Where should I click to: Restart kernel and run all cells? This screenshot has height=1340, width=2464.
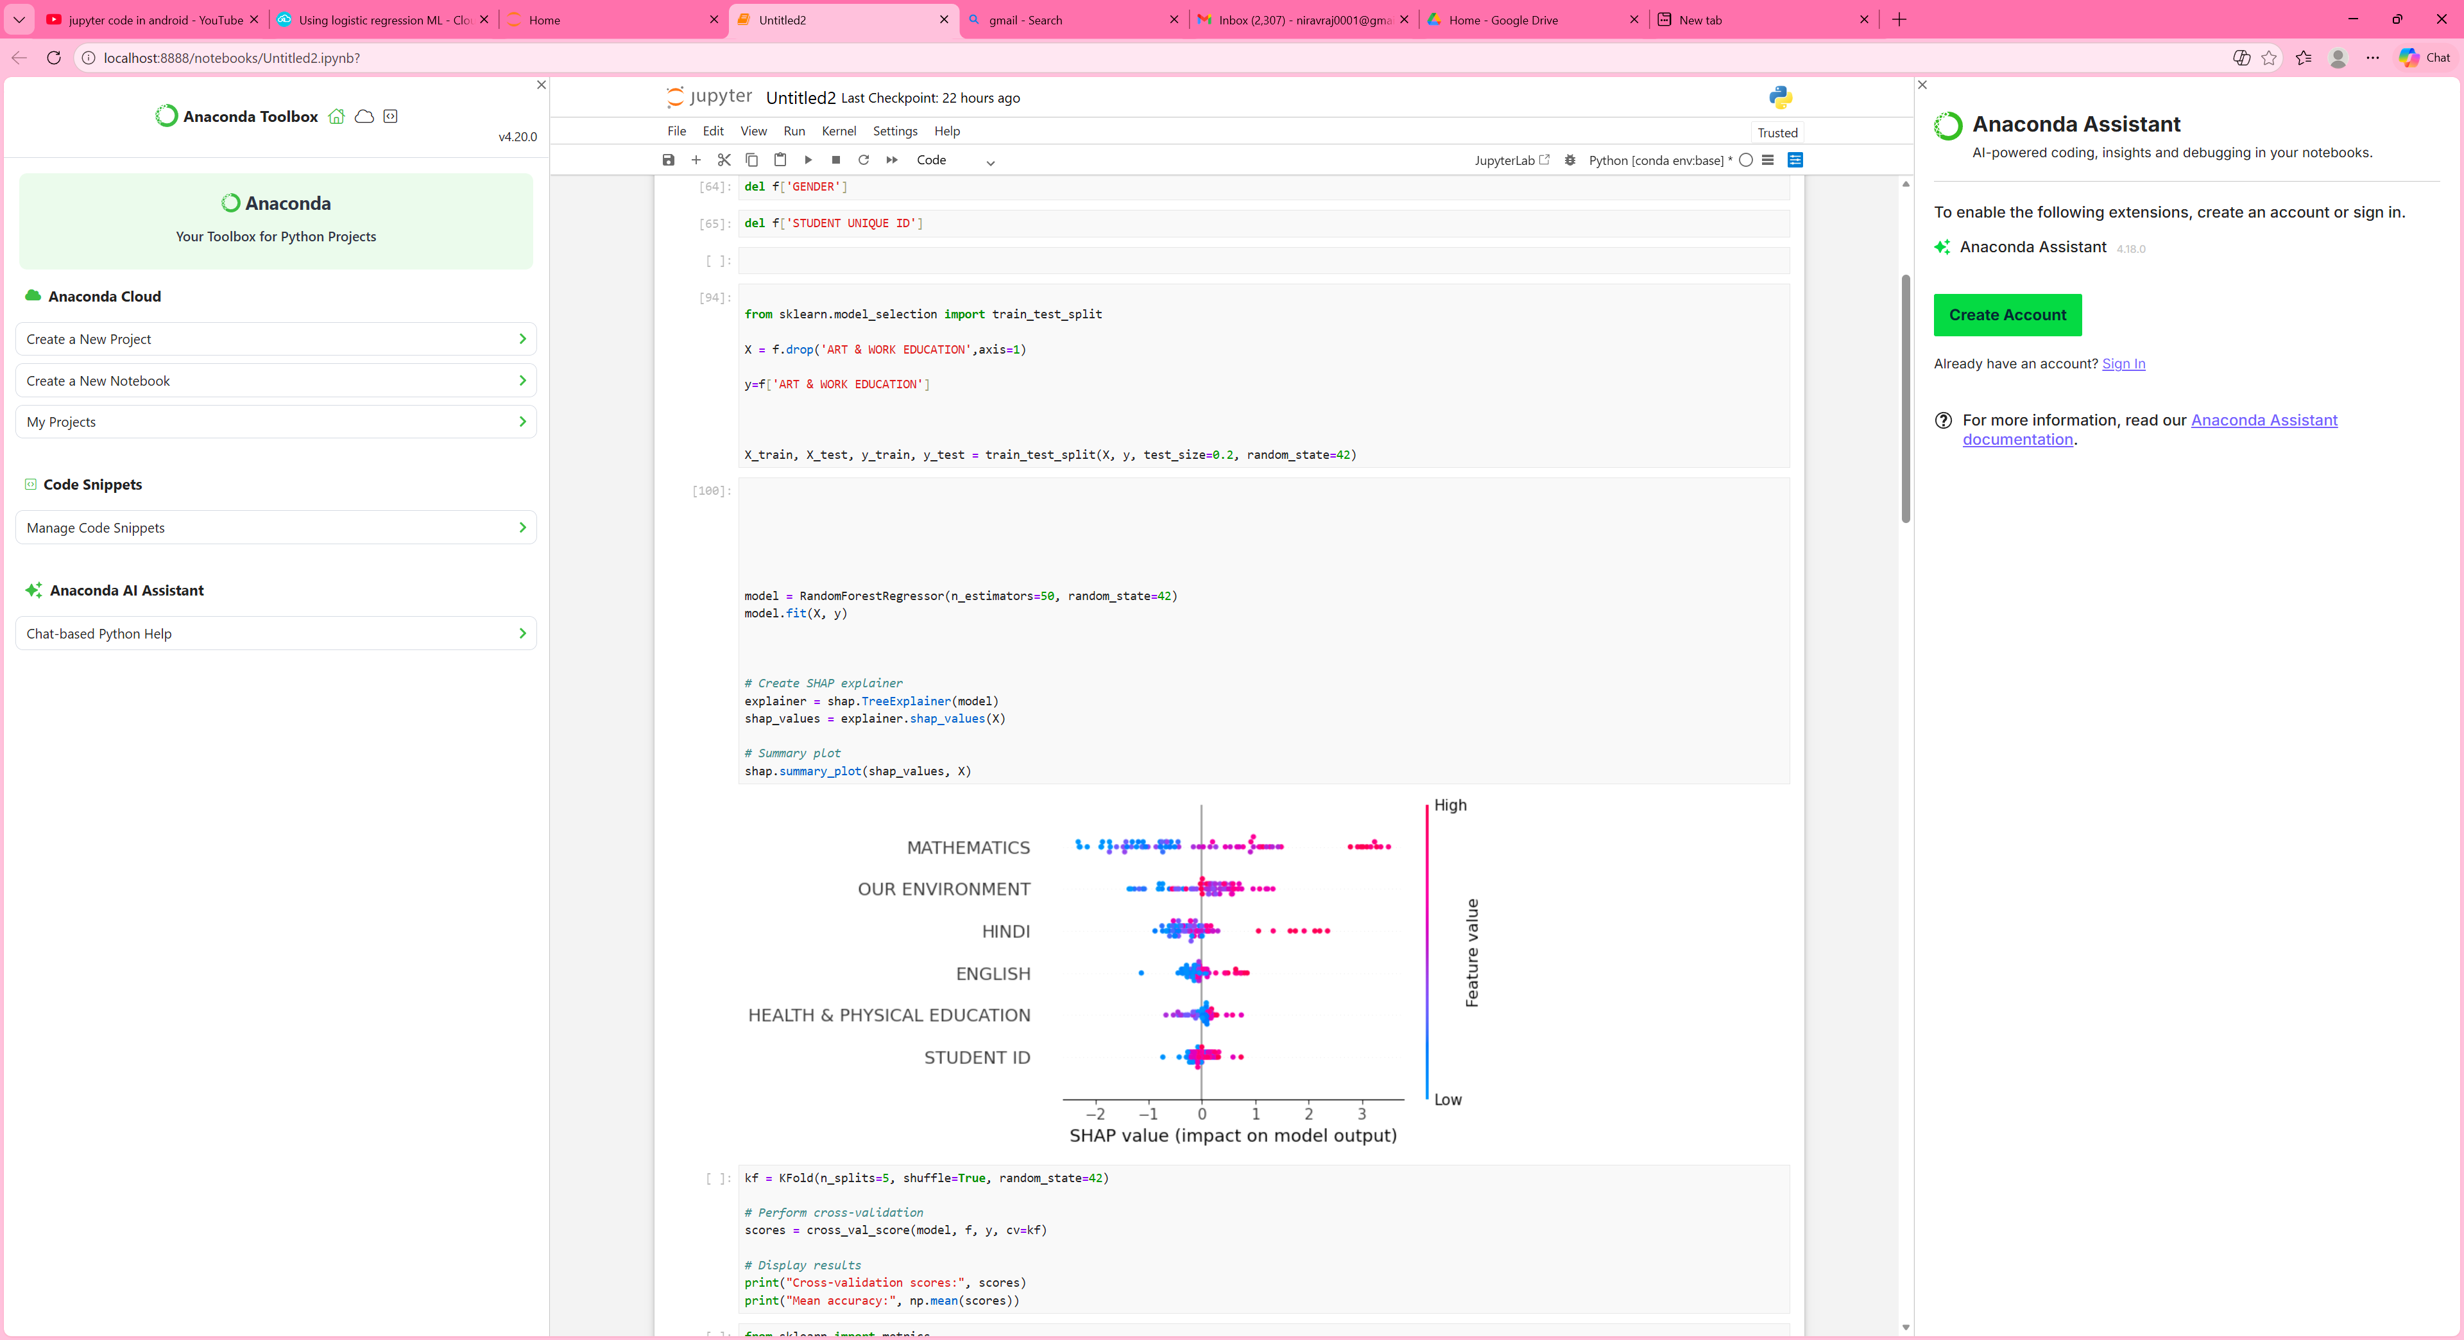(x=891, y=160)
